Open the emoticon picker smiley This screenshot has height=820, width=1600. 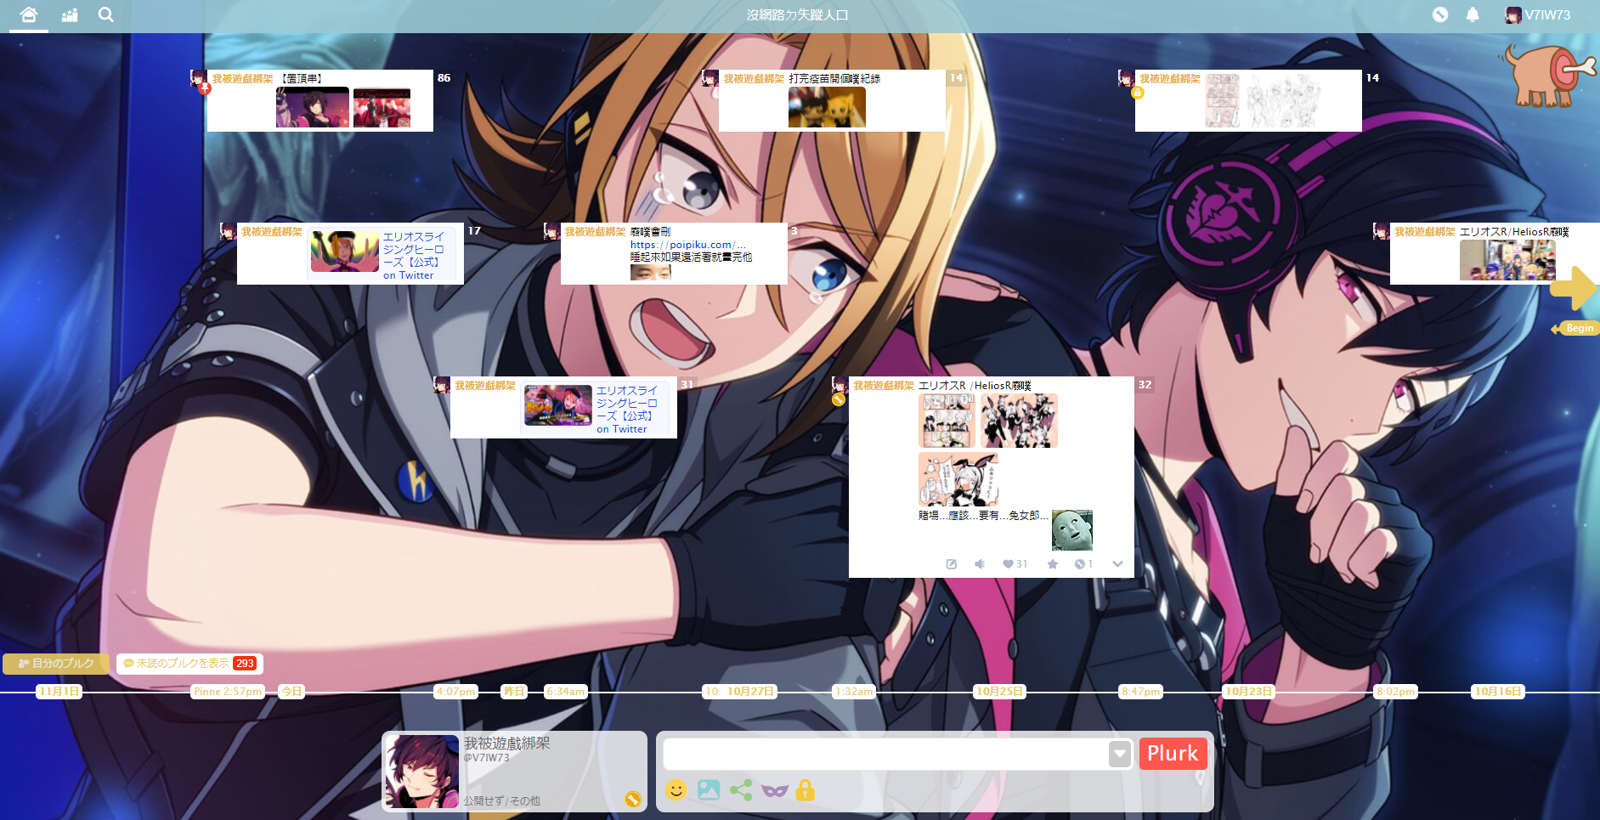coord(676,790)
